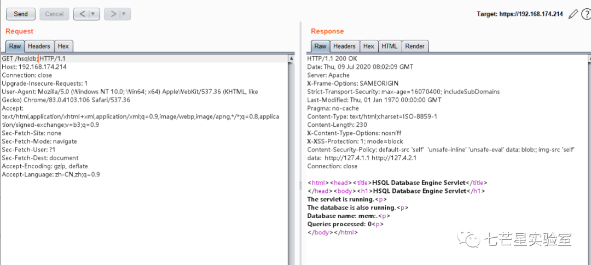Click the Send button
The image size is (591, 265).
coord(21,14)
